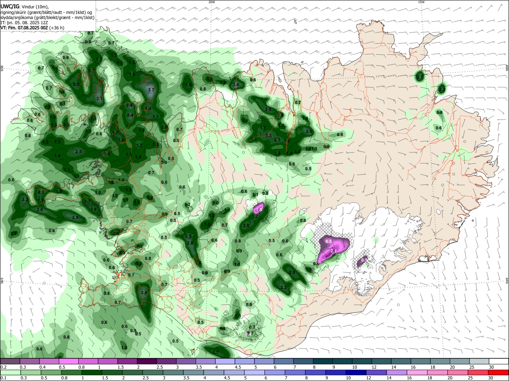Screen dimensions: 509x381
Task: Click the '3.6' precipitation value on the north coast
Action: tap(236, 85)
